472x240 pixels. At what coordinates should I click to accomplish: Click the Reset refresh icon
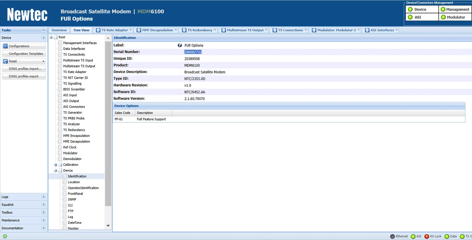5,61
